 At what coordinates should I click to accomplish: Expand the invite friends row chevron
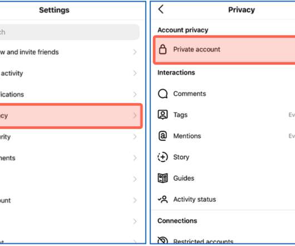[x=135, y=52]
